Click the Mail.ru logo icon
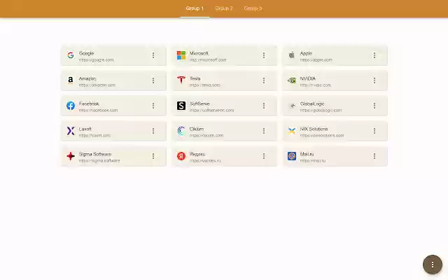This screenshot has height=280, width=448. coord(292,156)
